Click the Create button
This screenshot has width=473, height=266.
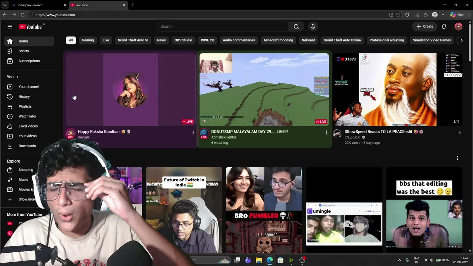tap(425, 27)
